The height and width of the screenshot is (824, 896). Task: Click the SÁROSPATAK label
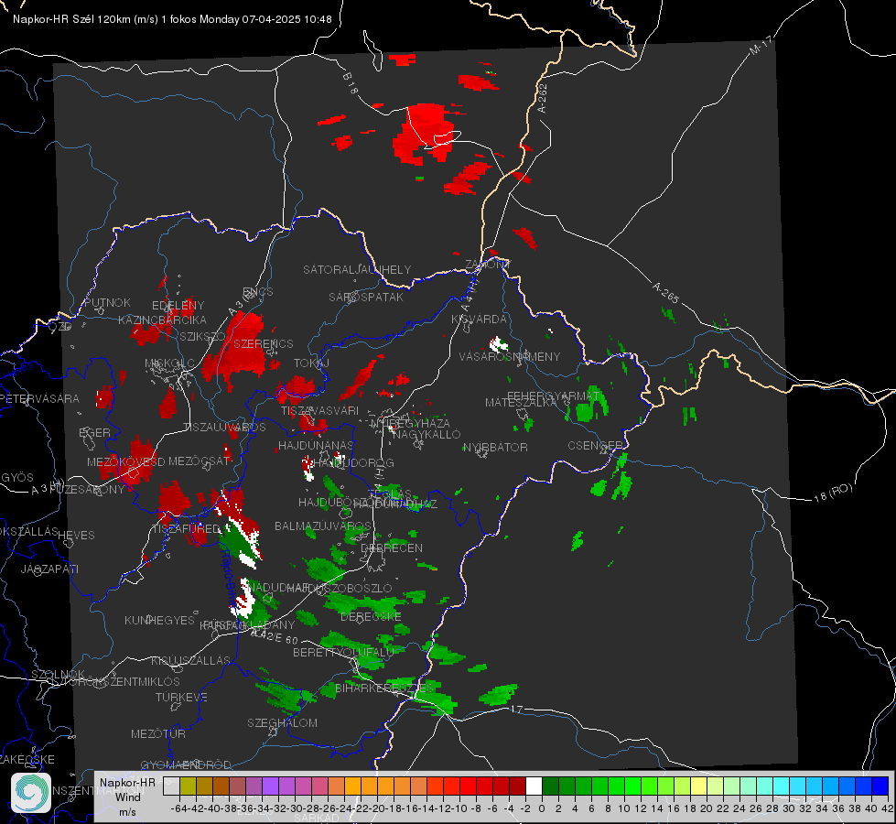366,297
